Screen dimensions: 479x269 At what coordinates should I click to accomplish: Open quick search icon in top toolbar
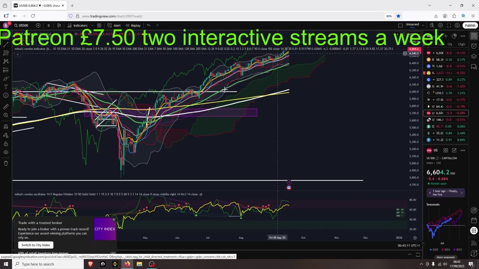[432, 25]
